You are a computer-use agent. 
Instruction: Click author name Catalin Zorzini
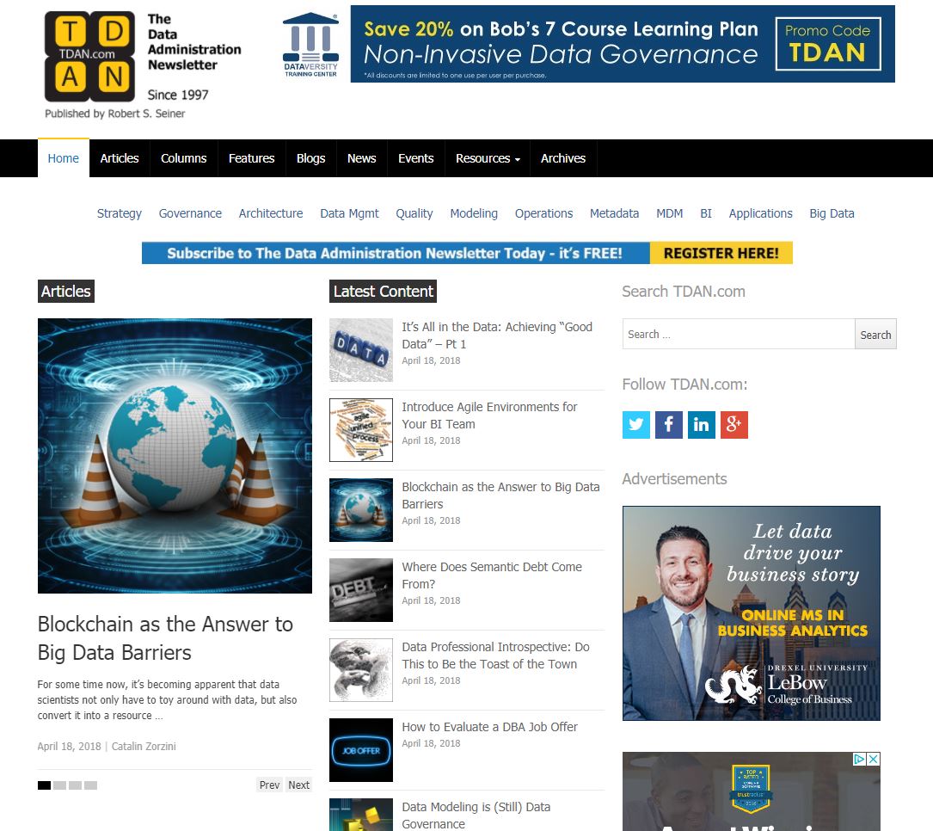click(x=144, y=746)
